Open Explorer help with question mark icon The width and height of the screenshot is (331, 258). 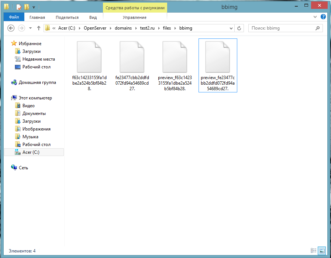pyautogui.click(x=323, y=17)
